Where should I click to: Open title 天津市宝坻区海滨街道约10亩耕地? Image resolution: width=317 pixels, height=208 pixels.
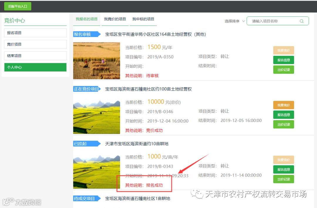point(137,144)
